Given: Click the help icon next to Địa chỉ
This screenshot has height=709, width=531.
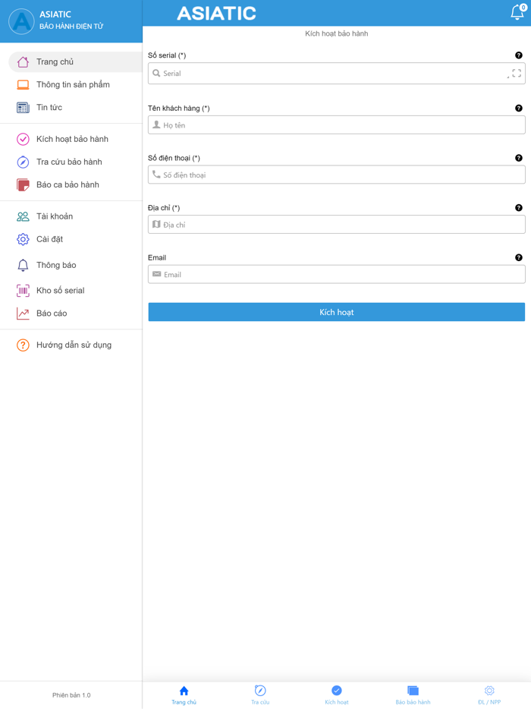Looking at the screenshot, I should pos(519,208).
